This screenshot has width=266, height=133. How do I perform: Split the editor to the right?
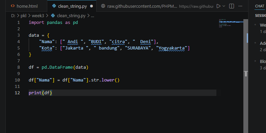pos(231,6)
